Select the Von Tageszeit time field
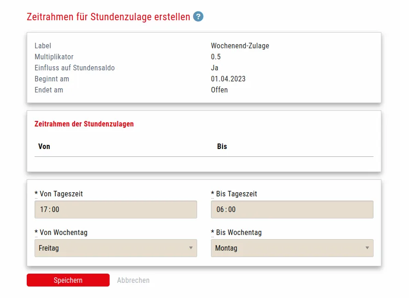This screenshot has height=298, width=409. [x=115, y=209]
